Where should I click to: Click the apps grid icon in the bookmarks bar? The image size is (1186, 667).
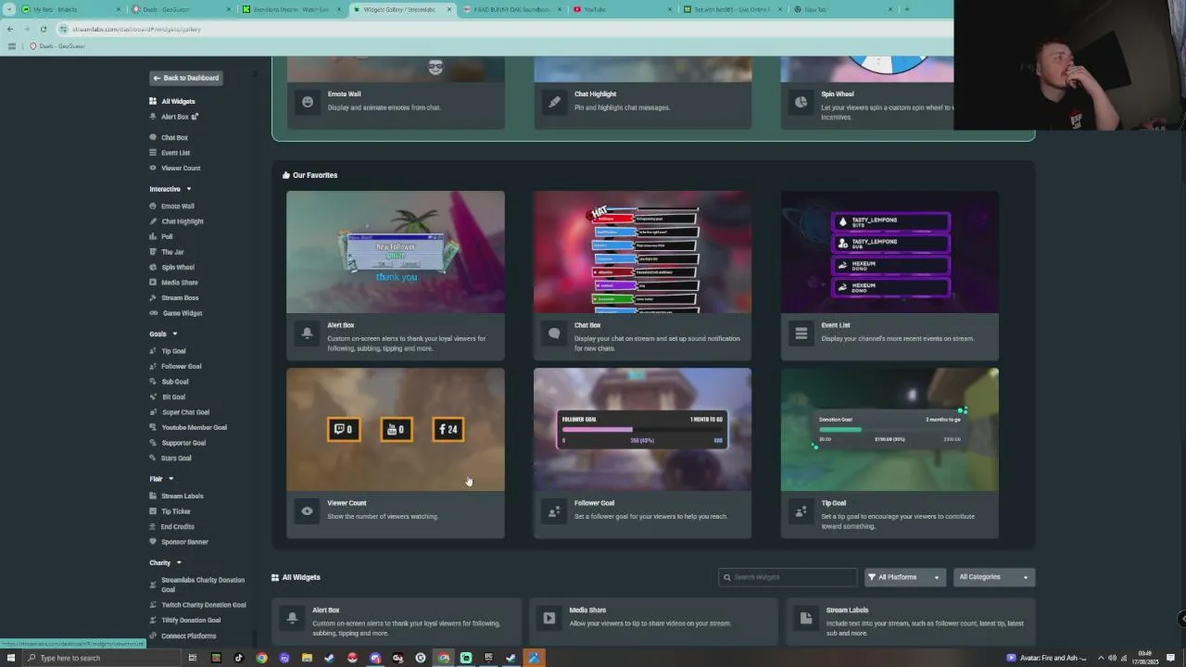click(11, 45)
